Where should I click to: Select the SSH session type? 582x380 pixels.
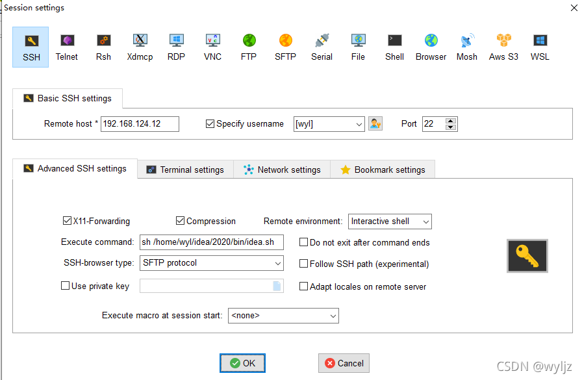click(x=31, y=47)
